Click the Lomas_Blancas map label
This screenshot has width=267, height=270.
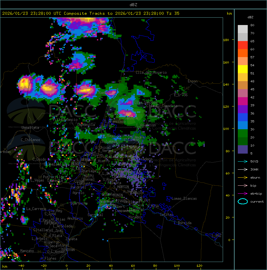click(x=184, y=198)
